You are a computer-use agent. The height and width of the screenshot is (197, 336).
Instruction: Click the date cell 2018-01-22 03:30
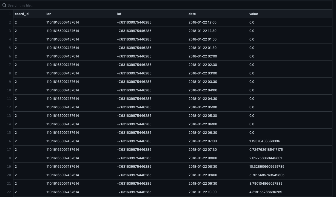tap(202, 82)
